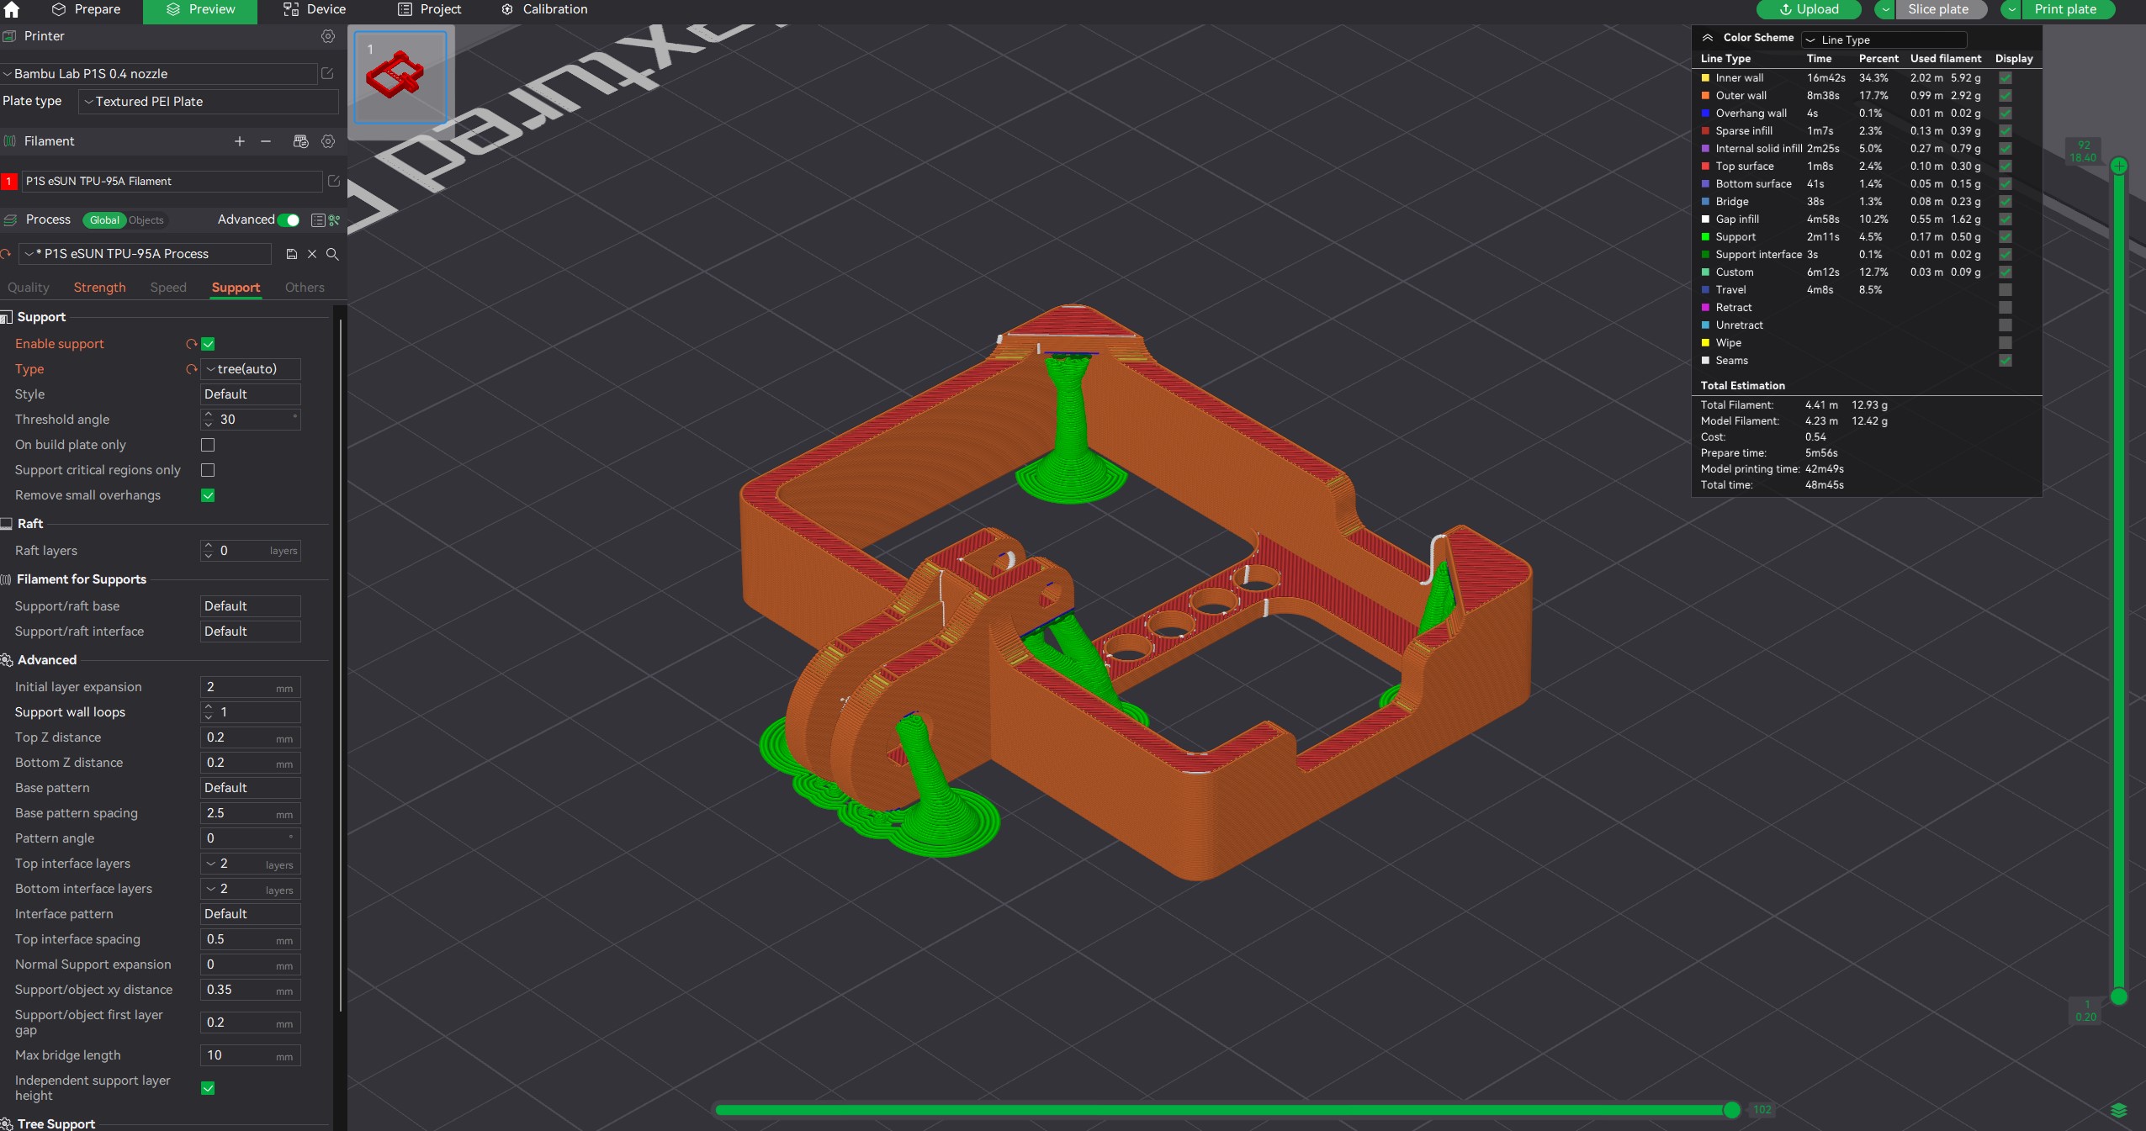The height and width of the screenshot is (1131, 2146).
Task: Open the process preset dropdown
Action: click(146, 254)
